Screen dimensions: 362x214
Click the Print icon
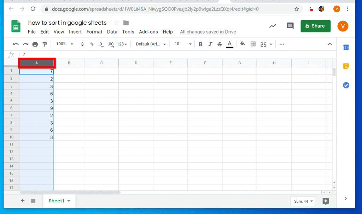pyautogui.click(x=35, y=44)
